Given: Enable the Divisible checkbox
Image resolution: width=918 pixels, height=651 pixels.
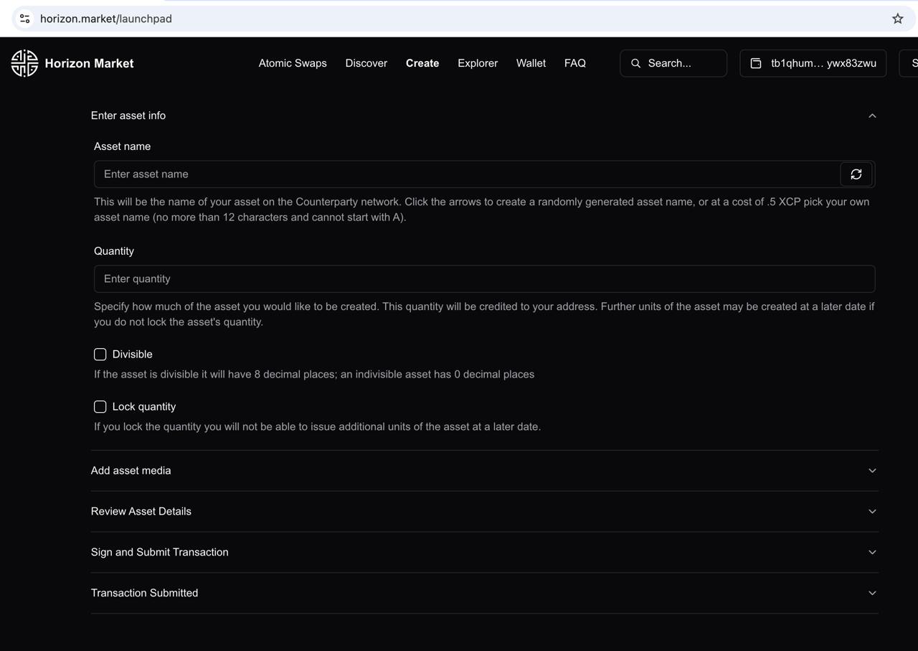Looking at the screenshot, I should (100, 355).
